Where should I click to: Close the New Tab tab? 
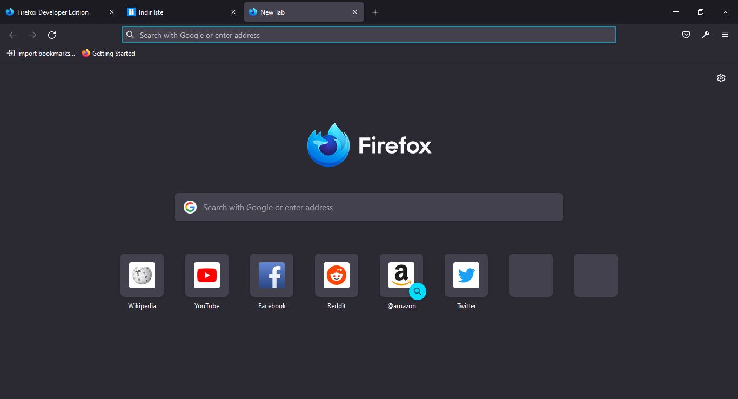click(x=355, y=12)
